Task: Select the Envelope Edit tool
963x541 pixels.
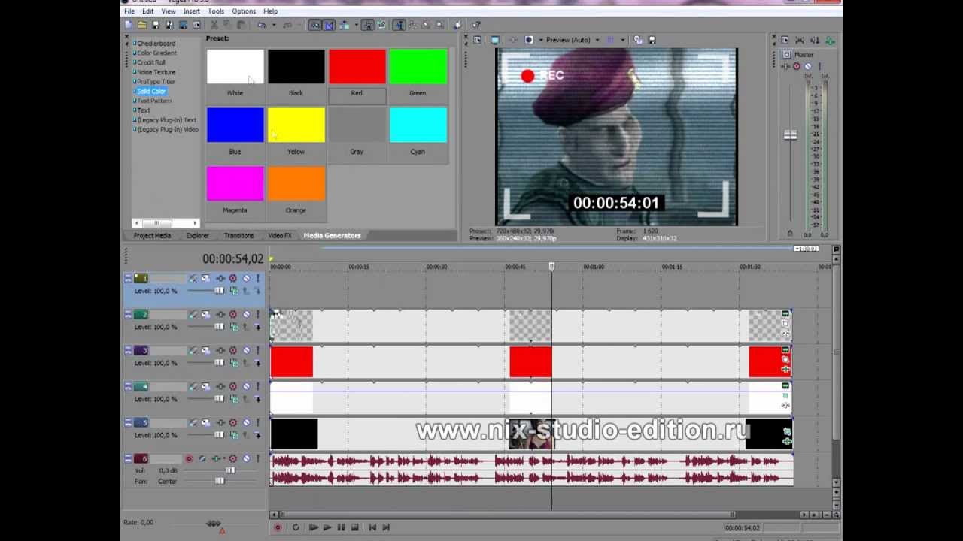Action: [412, 25]
